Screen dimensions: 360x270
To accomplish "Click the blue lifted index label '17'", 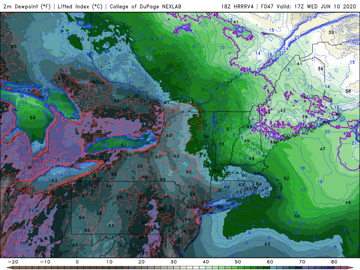I will (x=303, y=190).
